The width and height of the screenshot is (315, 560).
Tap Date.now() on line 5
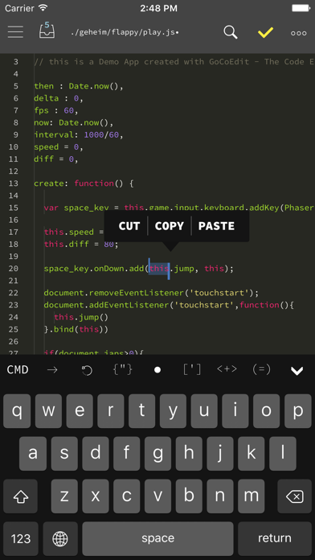coord(94,86)
